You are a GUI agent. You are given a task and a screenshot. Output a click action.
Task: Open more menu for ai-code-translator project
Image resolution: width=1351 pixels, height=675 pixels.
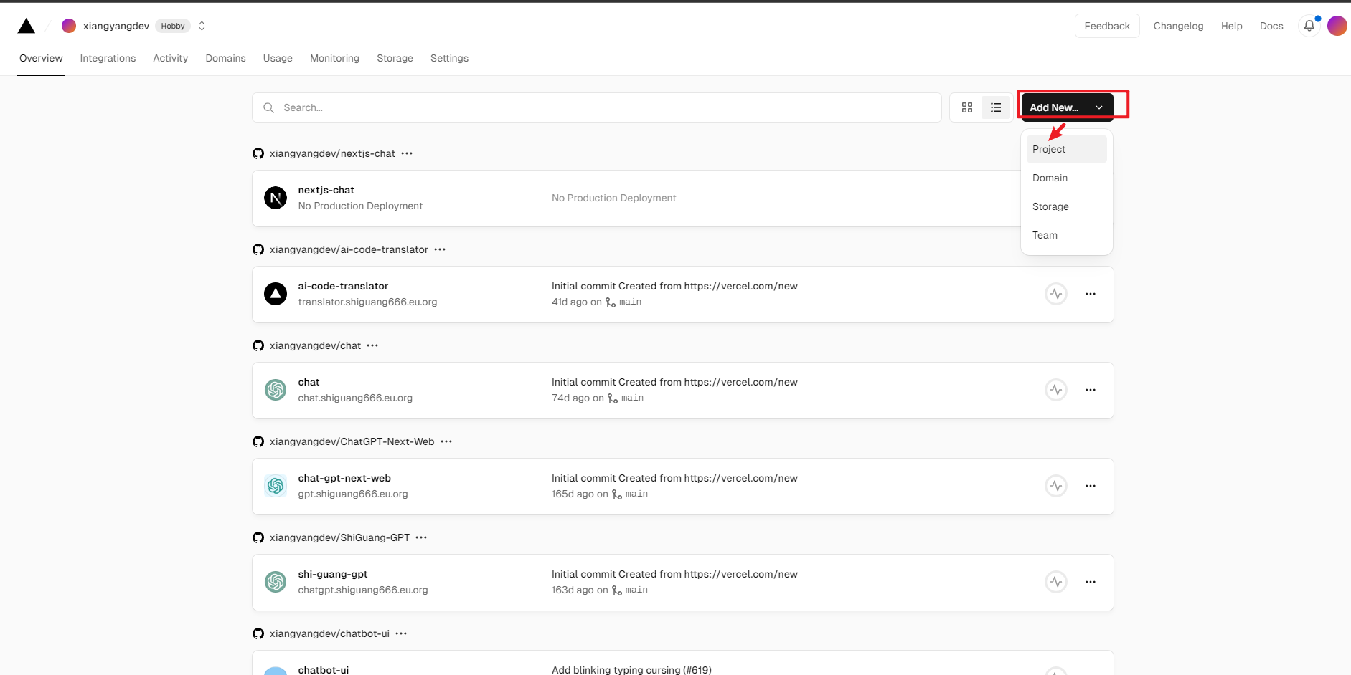coord(1091,294)
